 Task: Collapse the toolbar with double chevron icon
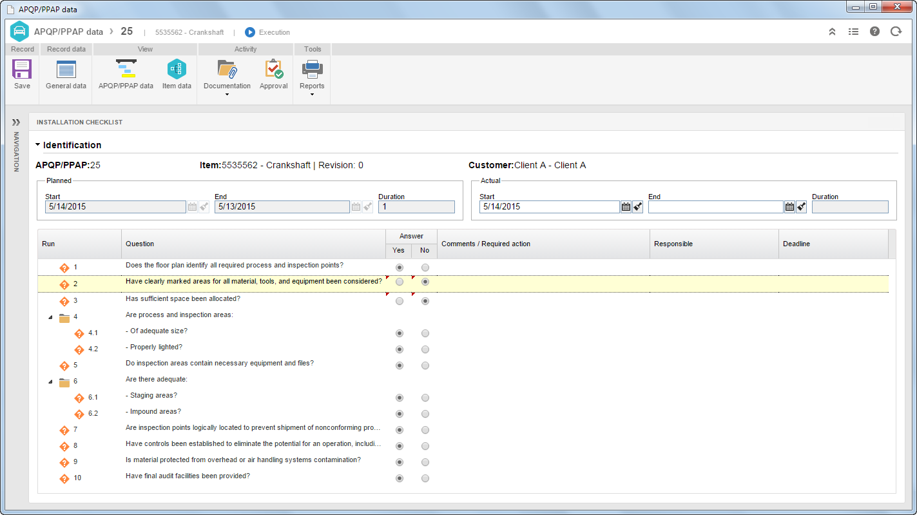pyautogui.click(x=832, y=32)
